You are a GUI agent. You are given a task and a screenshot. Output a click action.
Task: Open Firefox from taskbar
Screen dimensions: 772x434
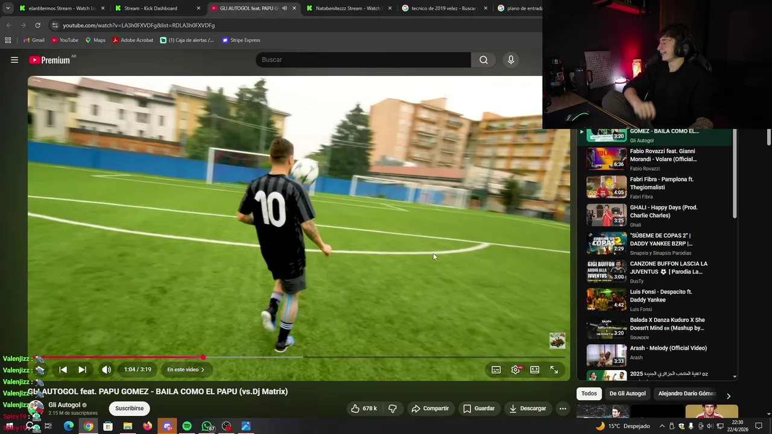click(148, 426)
